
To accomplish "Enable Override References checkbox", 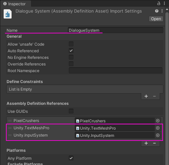I will 71,64.
